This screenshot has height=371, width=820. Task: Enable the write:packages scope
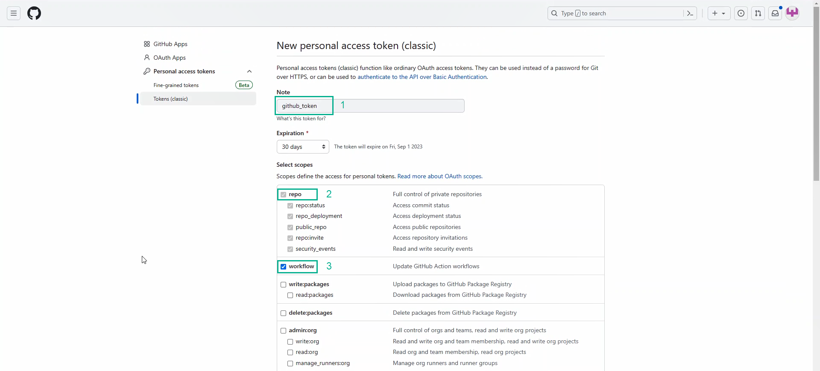[x=283, y=284]
